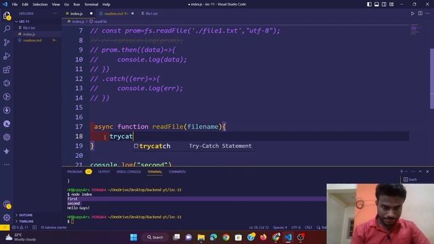This screenshot has height=244, width=434.
Task: Click the sparkle star icon in the activity bar
Action: (x=7, y=151)
